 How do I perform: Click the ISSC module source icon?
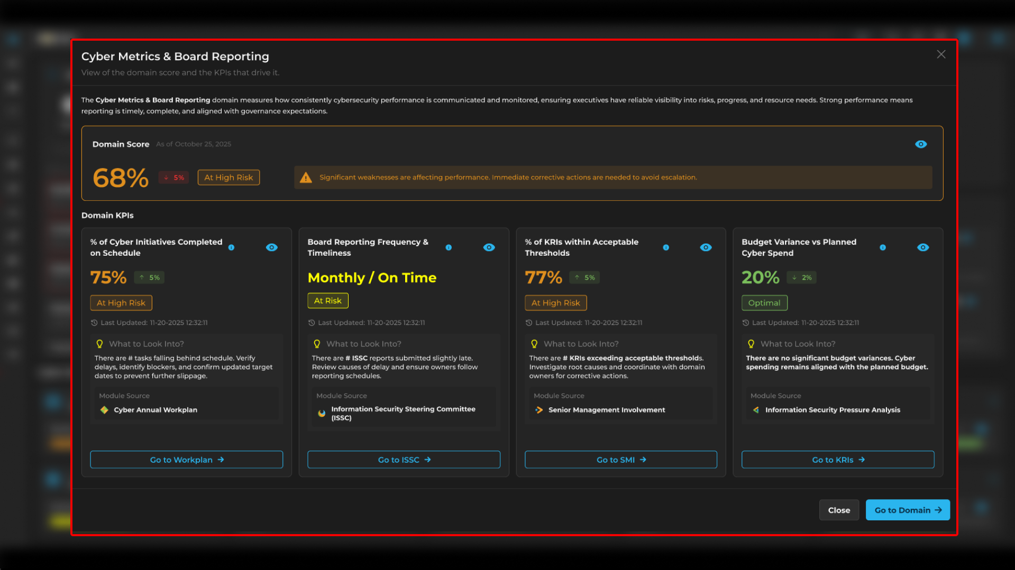point(322,413)
